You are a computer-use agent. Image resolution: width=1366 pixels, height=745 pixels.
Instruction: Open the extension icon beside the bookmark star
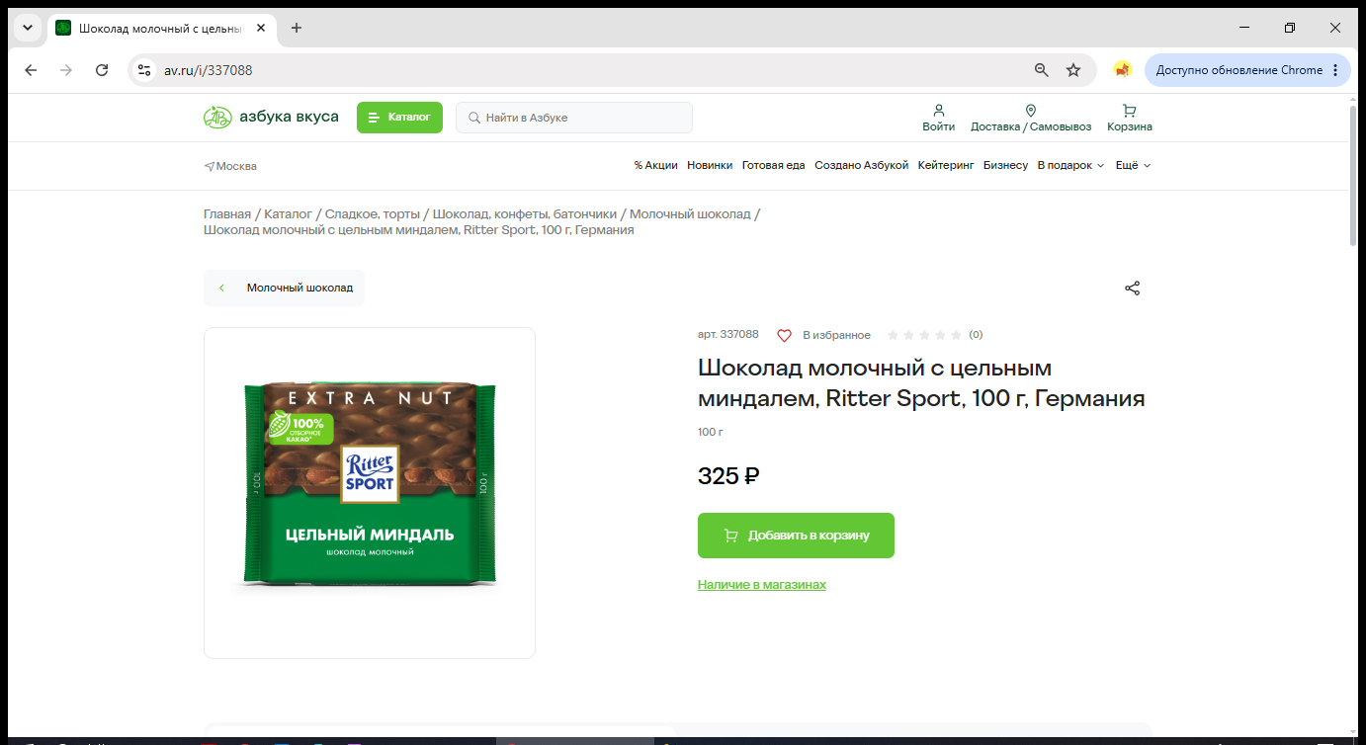click(x=1122, y=70)
